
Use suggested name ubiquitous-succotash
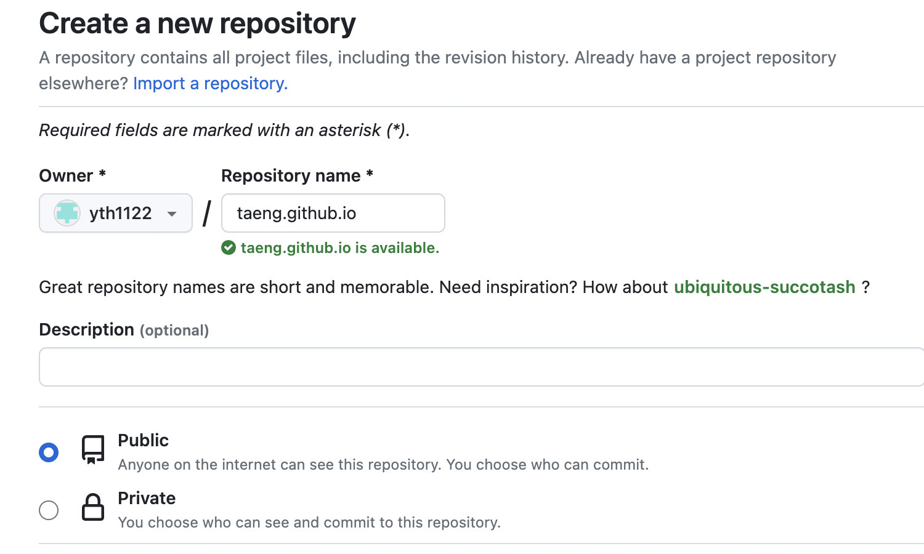pyautogui.click(x=764, y=287)
